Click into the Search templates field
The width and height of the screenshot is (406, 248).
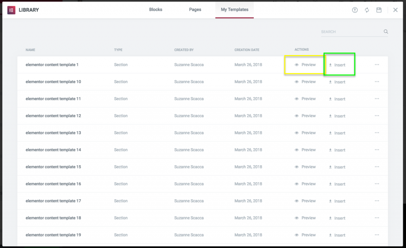[x=350, y=32]
